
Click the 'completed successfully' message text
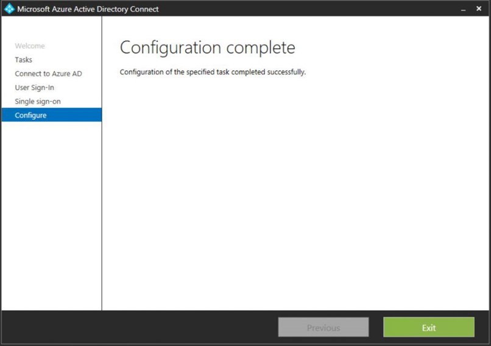point(213,72)
